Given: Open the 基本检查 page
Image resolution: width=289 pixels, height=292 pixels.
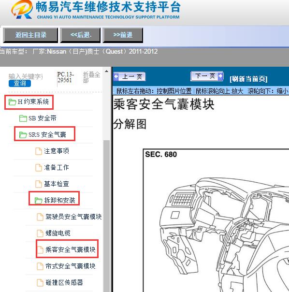Looking at the screenshot, I should point(57,184).
